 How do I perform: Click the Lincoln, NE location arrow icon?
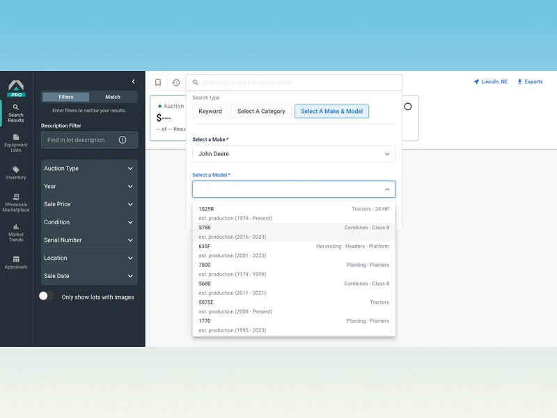(x=476, y=82)
